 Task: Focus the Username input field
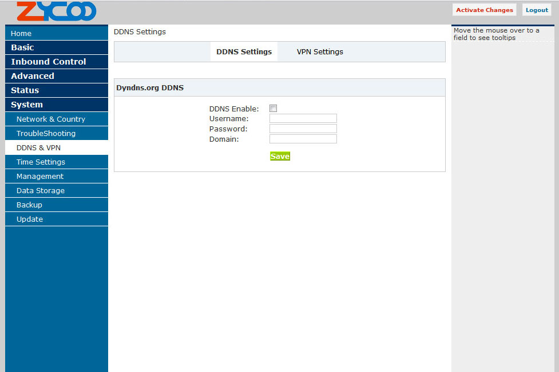coord(303,118)
